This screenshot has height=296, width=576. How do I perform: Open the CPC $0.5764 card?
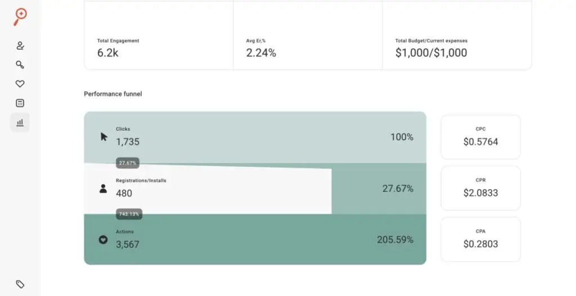(480, 137)
